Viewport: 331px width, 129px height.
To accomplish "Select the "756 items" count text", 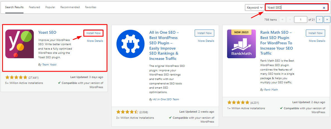I will [x=270, y=20].
